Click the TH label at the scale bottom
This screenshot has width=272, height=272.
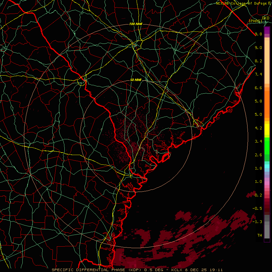pos(260,235)
